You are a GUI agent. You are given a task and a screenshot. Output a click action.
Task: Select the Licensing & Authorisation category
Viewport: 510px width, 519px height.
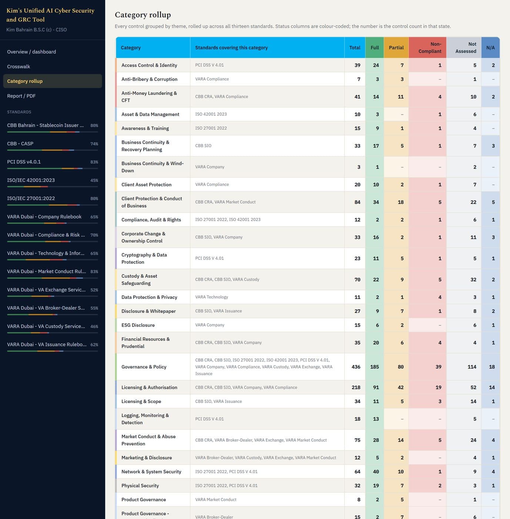coord(150,387)
